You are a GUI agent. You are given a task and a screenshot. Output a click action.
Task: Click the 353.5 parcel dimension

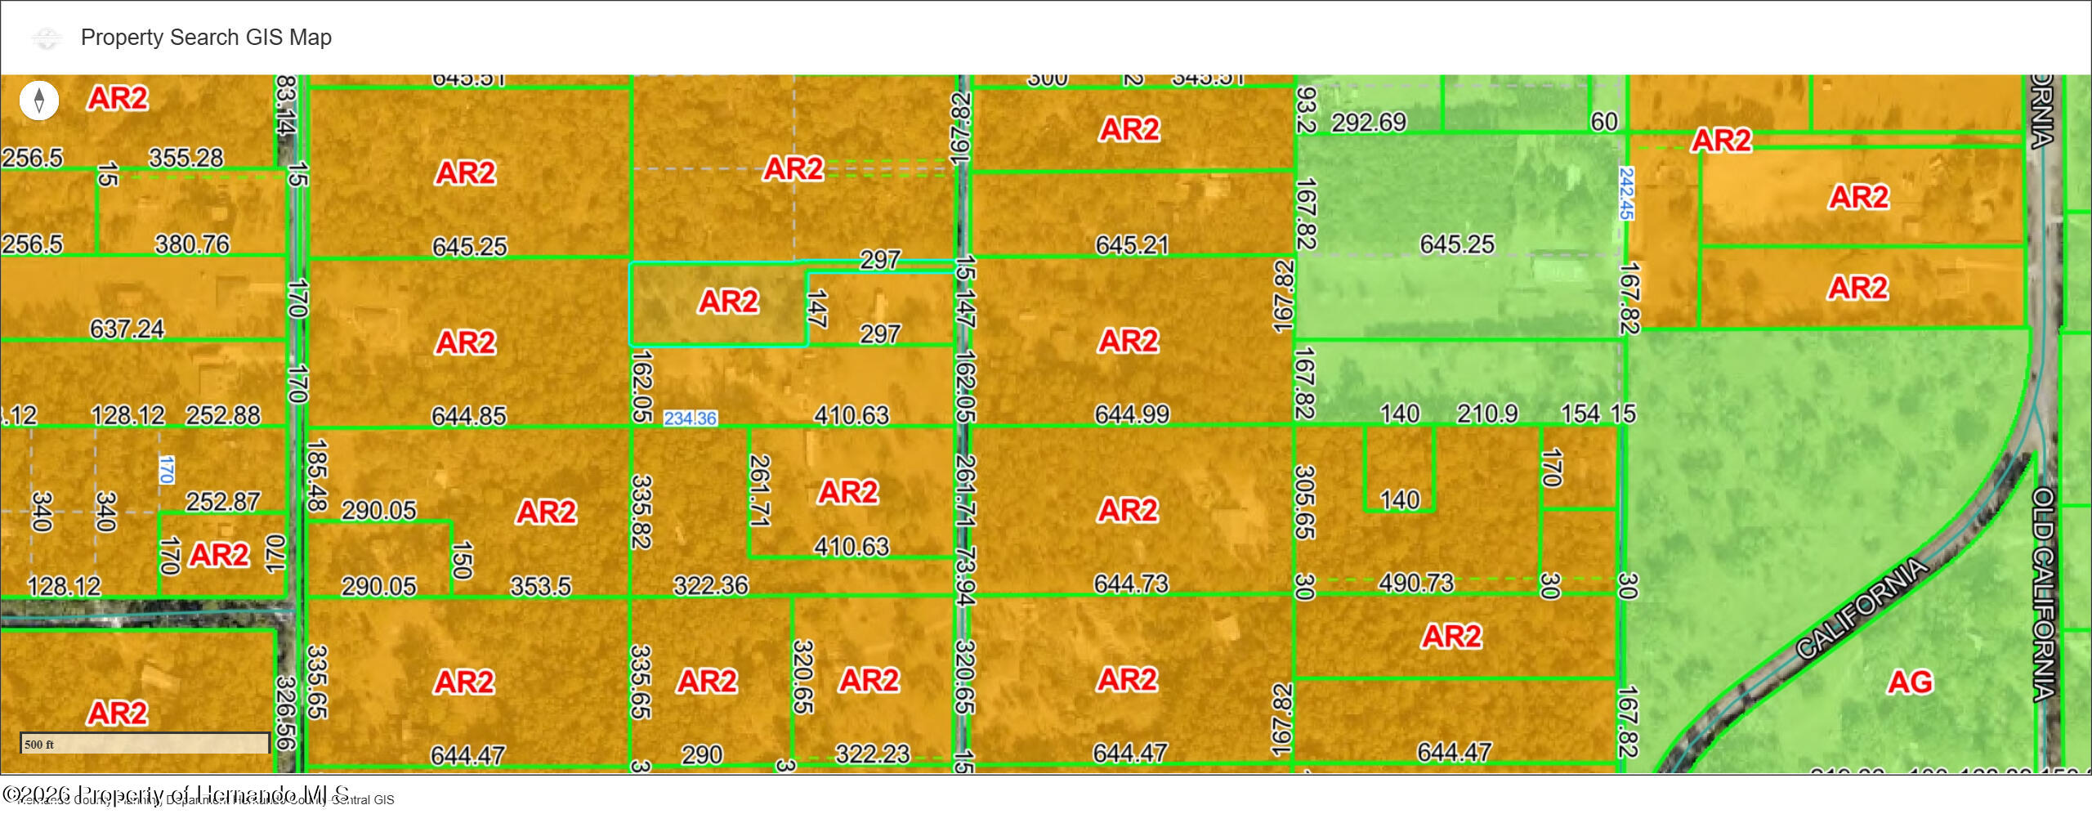coord(540,586)
